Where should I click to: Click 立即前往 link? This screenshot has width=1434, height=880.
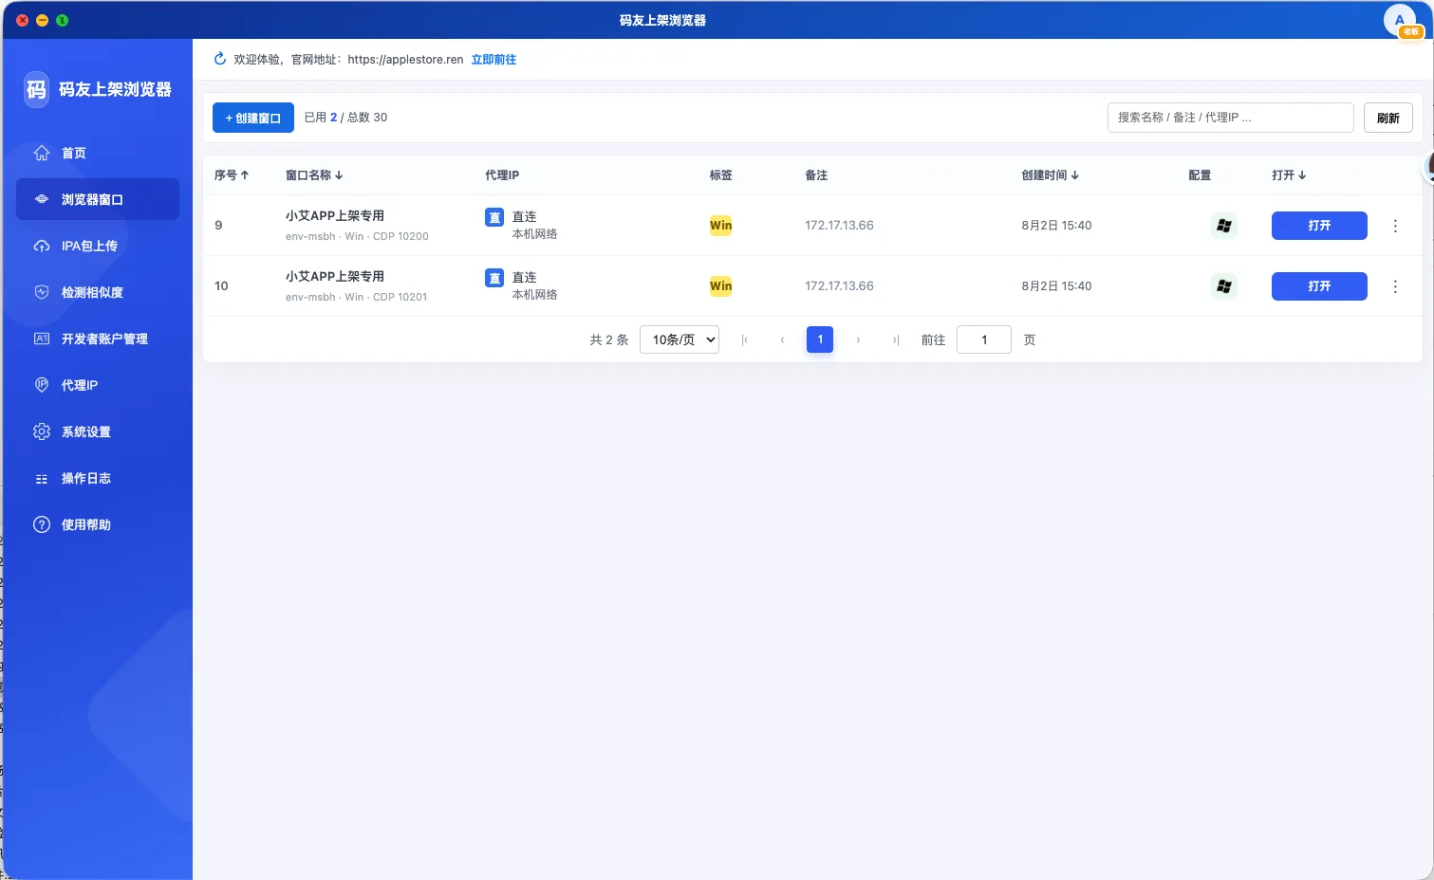tap(494, 59)
